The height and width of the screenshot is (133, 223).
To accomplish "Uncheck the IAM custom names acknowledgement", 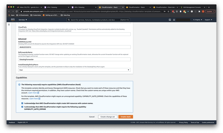I will coord(22,103).
